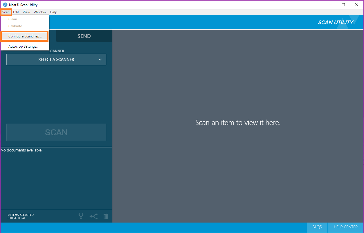364x233 pixels.
Task: Click the disabled Calibrate menu entry
Action: coord(25,26)
